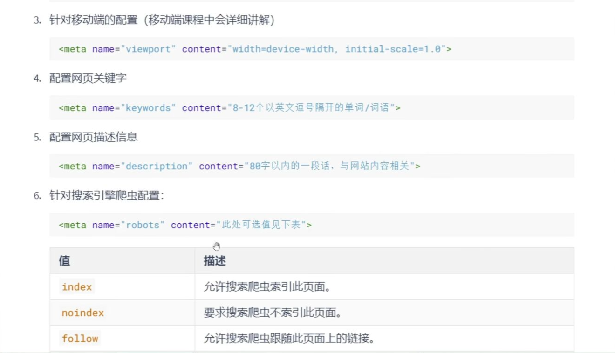615x353 pixels.
Task: Click the 值 table header
Action: point(64,261)
